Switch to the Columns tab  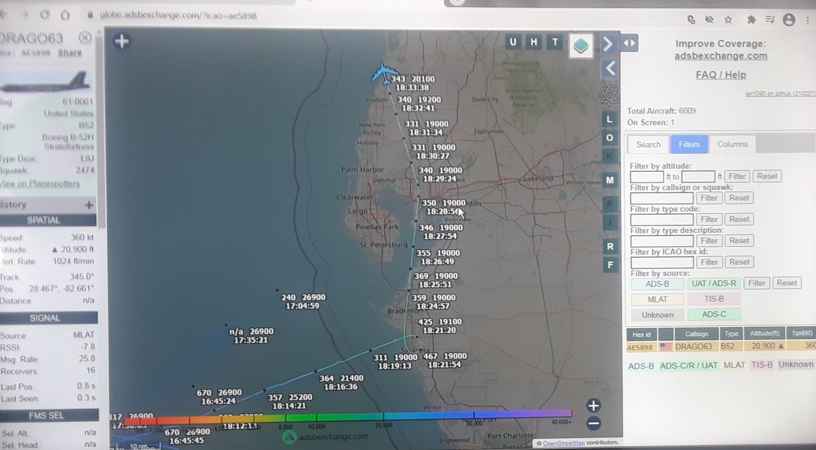[x=732, y=144]
